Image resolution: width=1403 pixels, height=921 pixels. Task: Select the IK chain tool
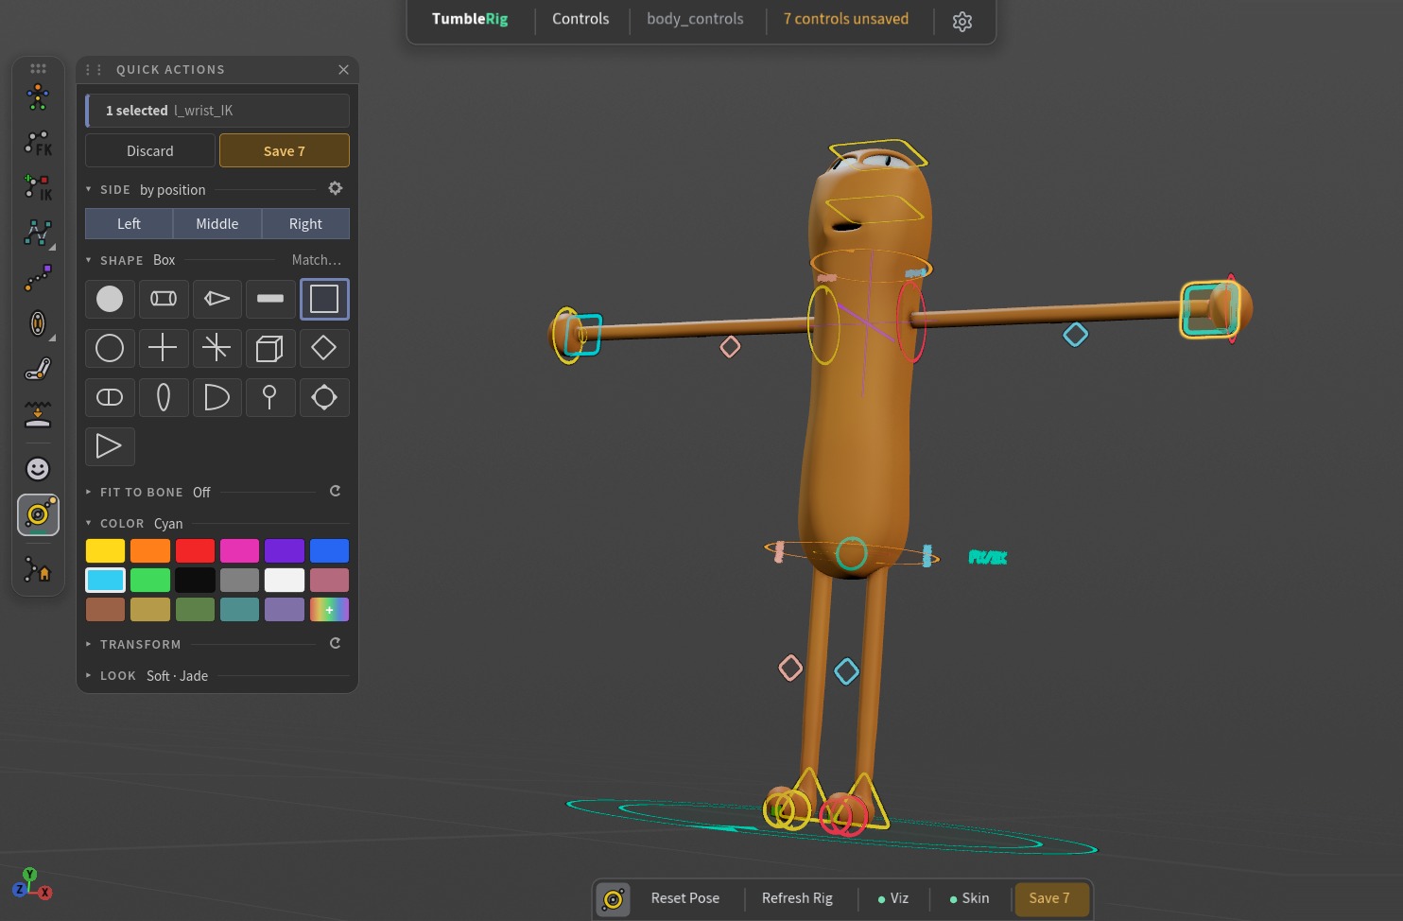(38, 187)
